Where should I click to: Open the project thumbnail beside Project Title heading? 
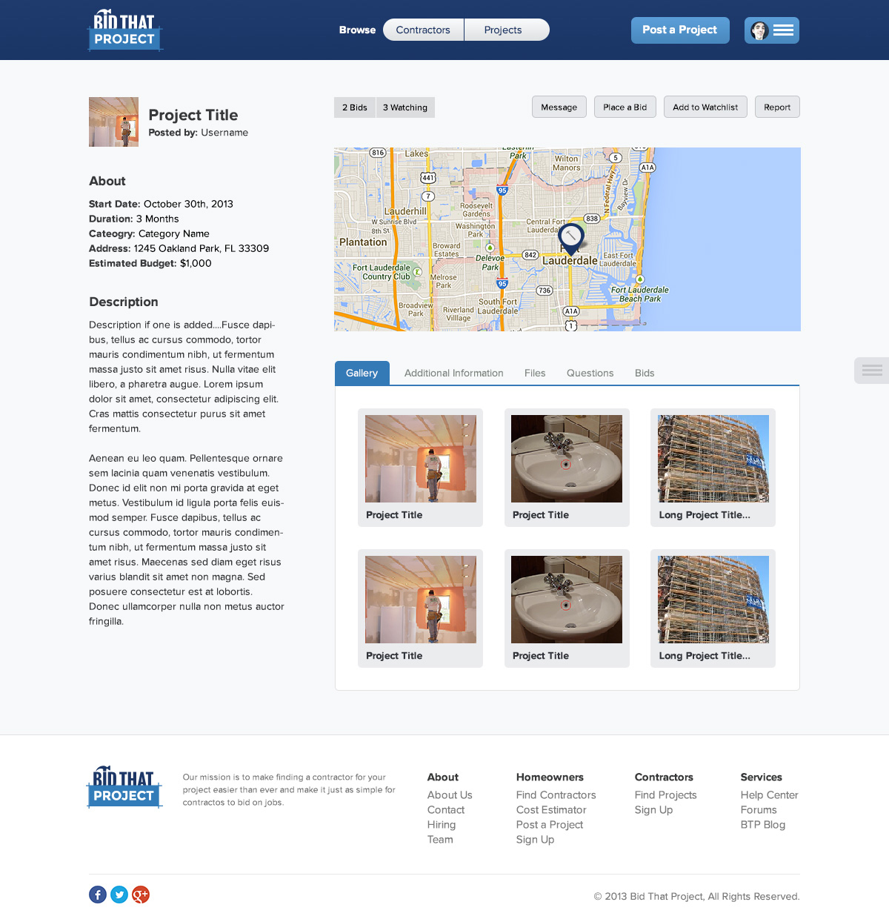(113, 122)
